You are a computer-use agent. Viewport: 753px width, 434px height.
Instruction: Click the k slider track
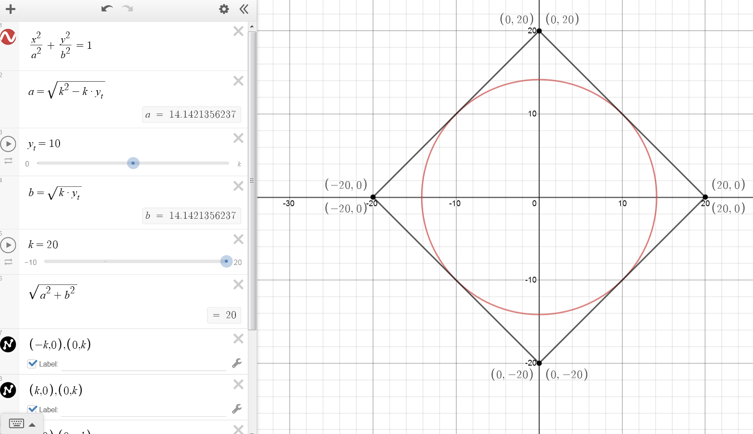[133, 261]
